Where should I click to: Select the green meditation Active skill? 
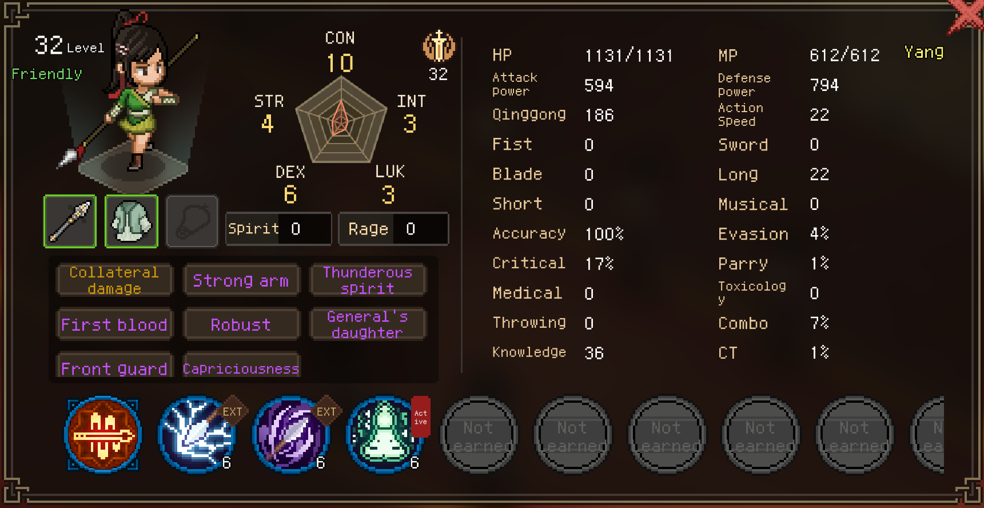click(385, 435)
